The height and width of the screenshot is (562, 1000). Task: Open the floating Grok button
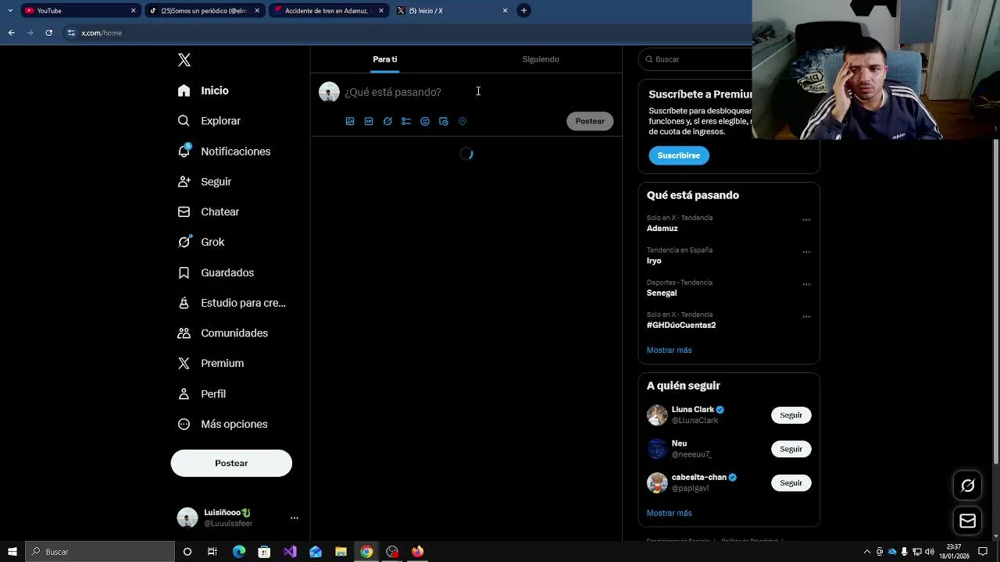pos(968,486)
